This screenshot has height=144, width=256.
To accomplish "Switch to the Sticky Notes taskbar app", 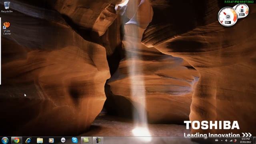I will tap(86, 140).
